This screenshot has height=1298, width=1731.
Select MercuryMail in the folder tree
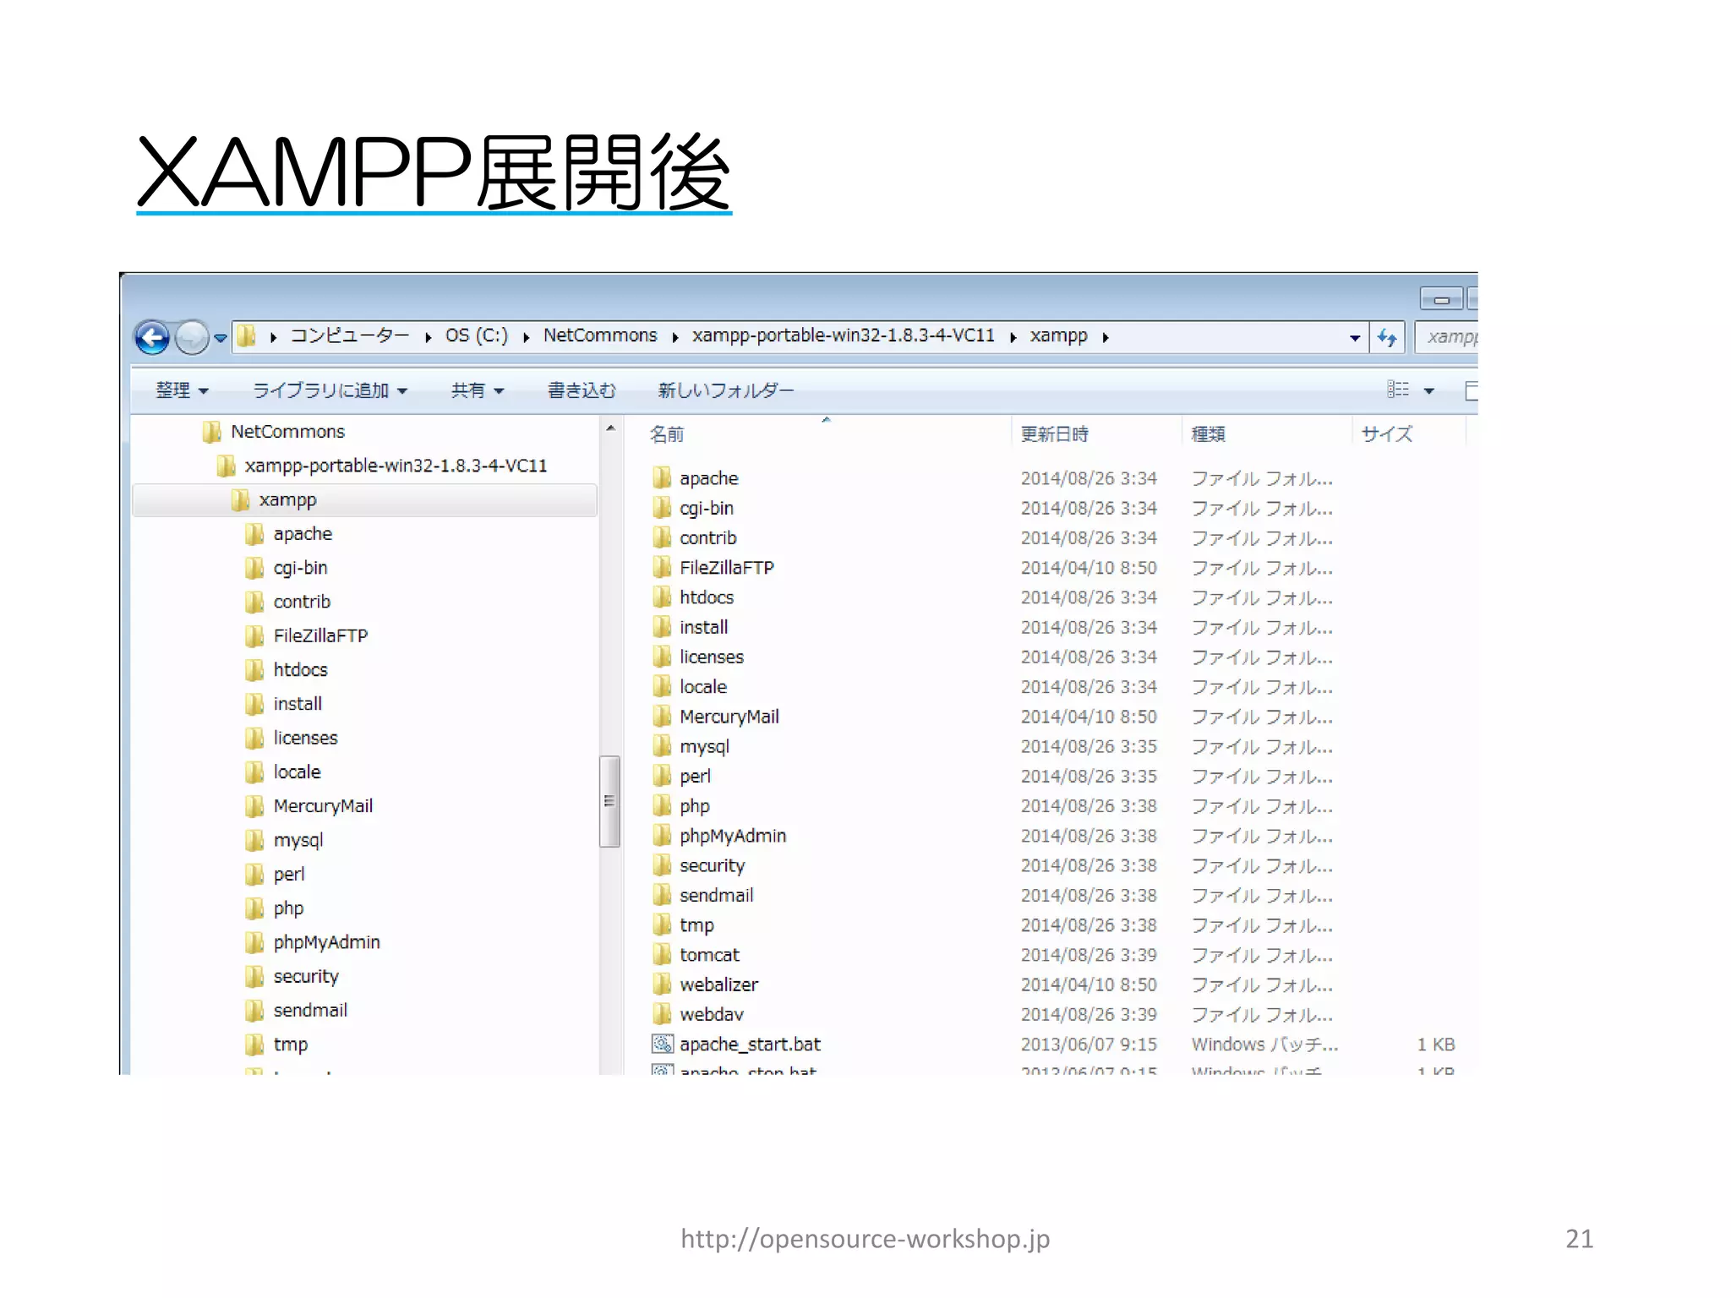pos(323,806)
